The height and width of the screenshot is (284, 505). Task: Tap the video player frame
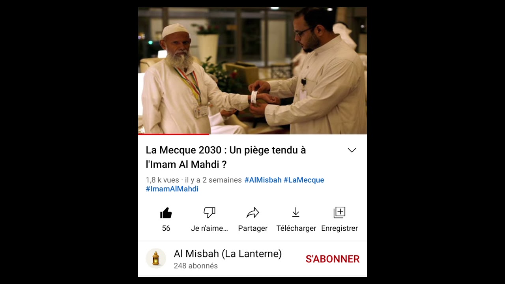point(252,71)
